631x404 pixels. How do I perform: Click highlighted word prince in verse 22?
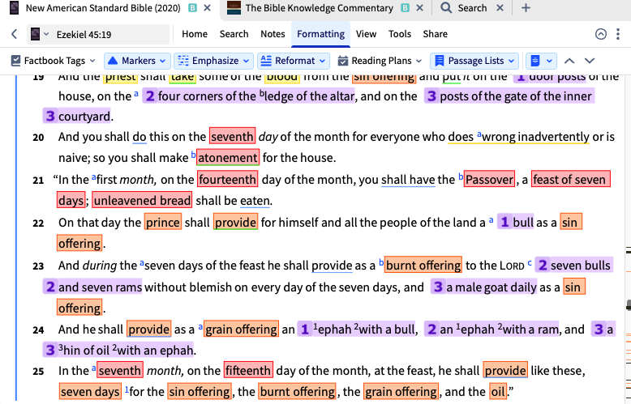pyautogui.click(x=163, y=222)
